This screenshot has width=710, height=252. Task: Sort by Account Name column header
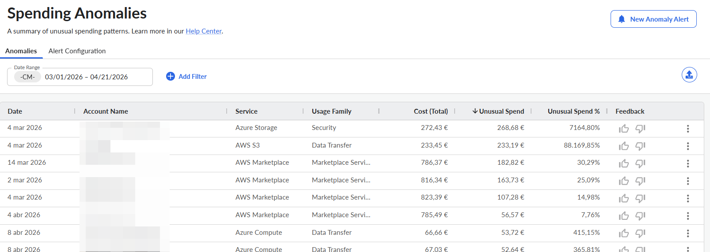point(106,111)
